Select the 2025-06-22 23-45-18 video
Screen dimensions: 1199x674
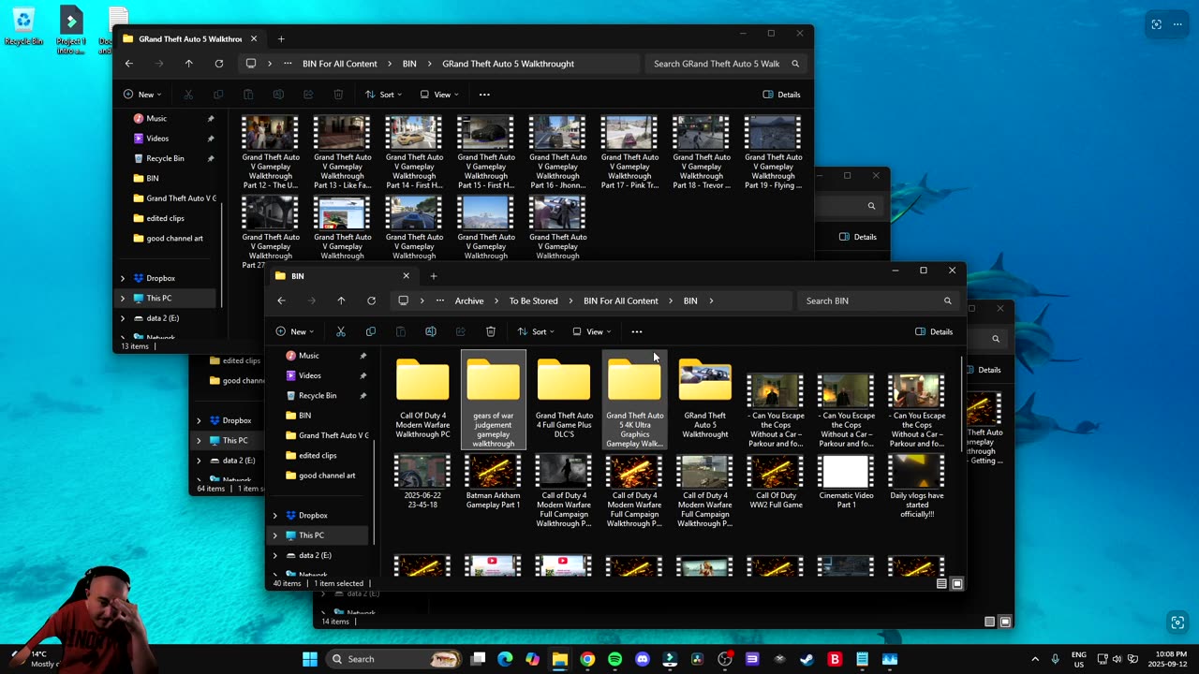pyautogui.click(x=422, y=482)
